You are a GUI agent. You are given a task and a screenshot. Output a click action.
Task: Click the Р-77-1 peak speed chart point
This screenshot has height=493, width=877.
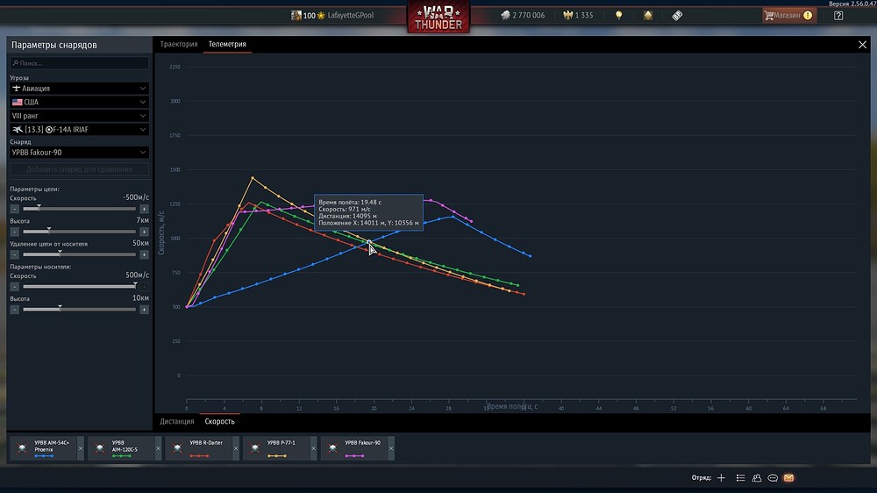253,178
